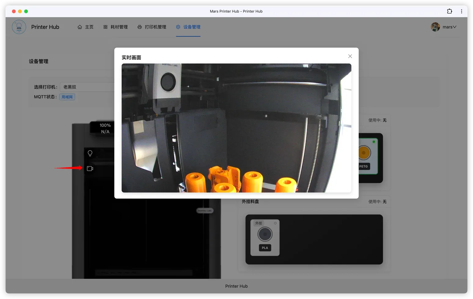
Task: Click the mars user avatar picture
Action: coord(435,27)
